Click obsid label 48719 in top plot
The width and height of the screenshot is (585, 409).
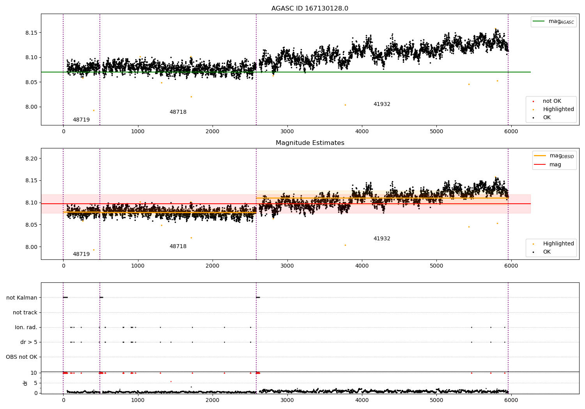tap(81, 120)
